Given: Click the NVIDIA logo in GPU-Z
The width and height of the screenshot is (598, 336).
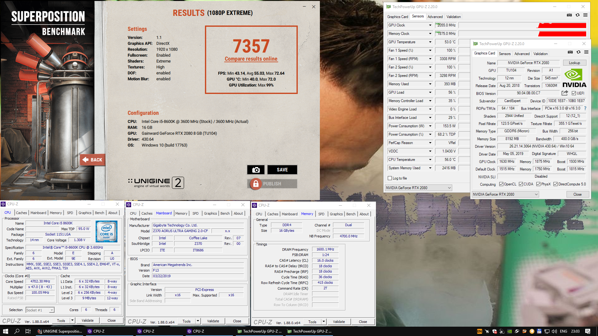Looking at the screenshot, I should (x=574, y=78).
